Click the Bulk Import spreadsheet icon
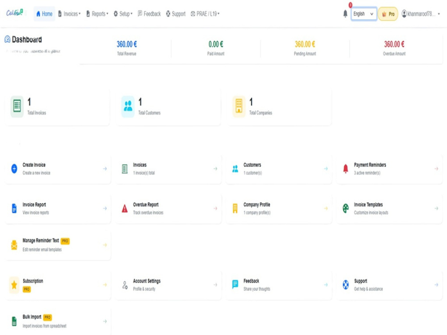The height and width of the screenshot is (335, 447). [x=14, y=321]
